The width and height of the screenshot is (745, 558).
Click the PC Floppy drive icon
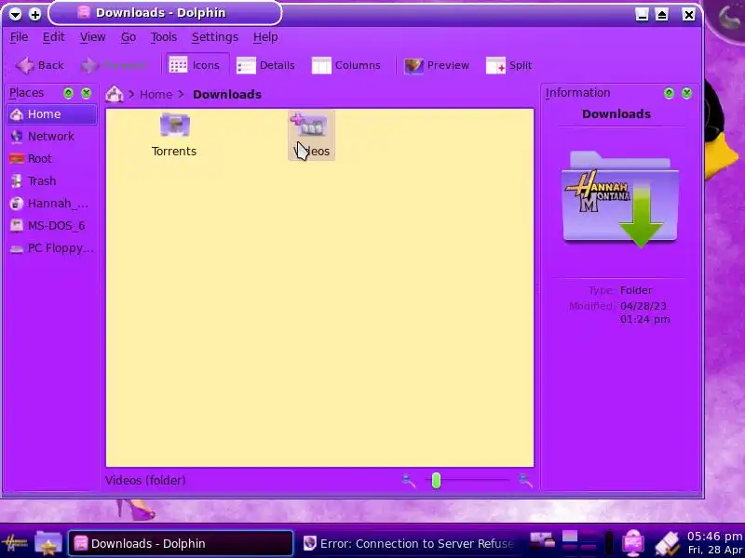[x=17, y=248]
